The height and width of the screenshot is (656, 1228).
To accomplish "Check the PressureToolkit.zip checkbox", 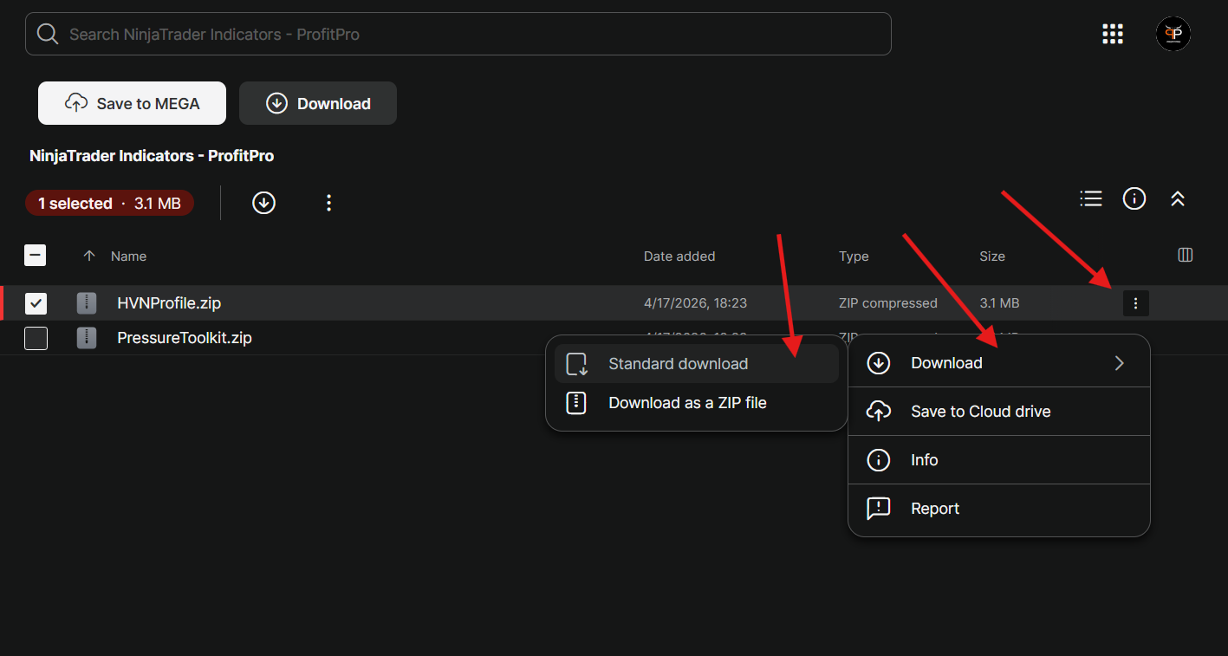I will [x=36, y=338].
